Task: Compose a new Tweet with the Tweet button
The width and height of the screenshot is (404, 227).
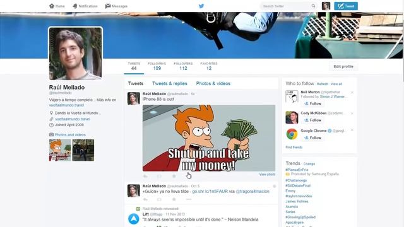Action: pyautogui.click(x=346, y=6)
